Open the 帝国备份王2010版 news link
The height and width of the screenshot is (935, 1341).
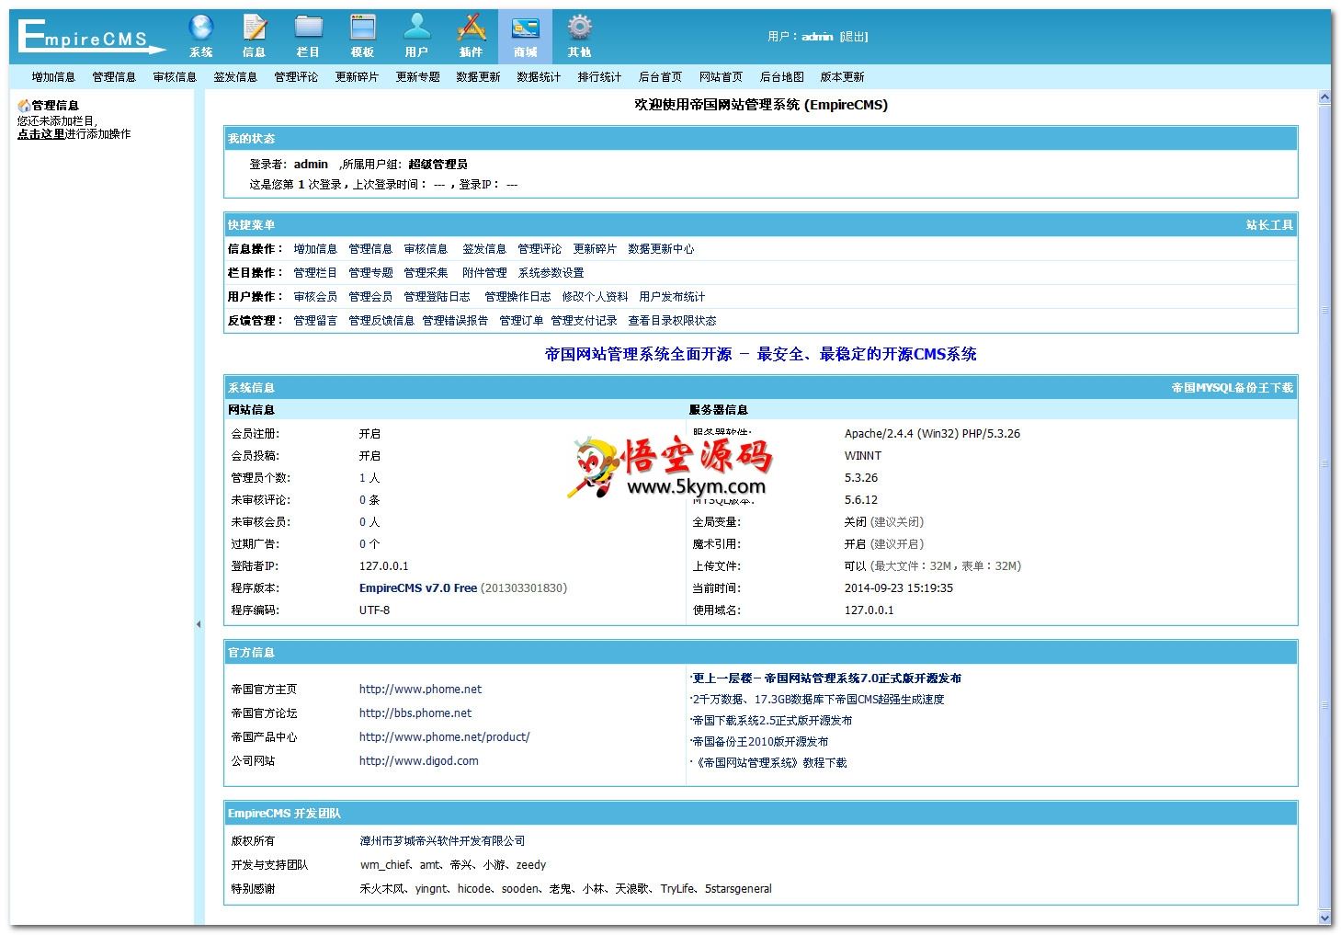pos(760,742)
